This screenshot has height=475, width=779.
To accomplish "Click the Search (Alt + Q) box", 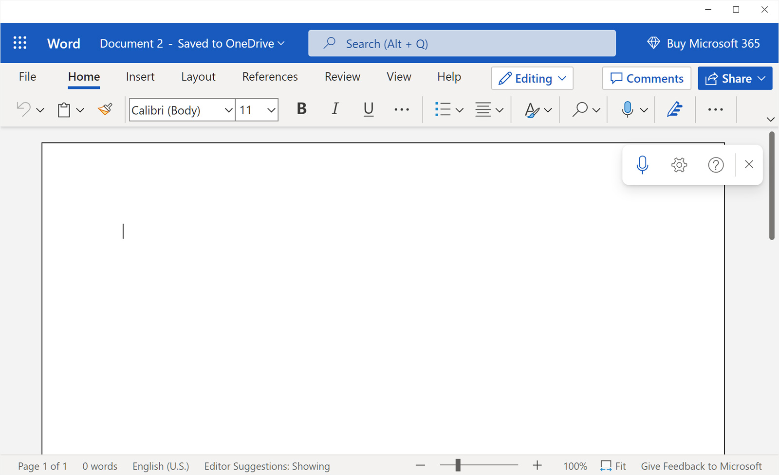I will pos(462,43).
